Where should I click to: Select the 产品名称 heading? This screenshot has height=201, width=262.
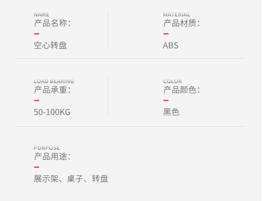(x=52, y=24)
